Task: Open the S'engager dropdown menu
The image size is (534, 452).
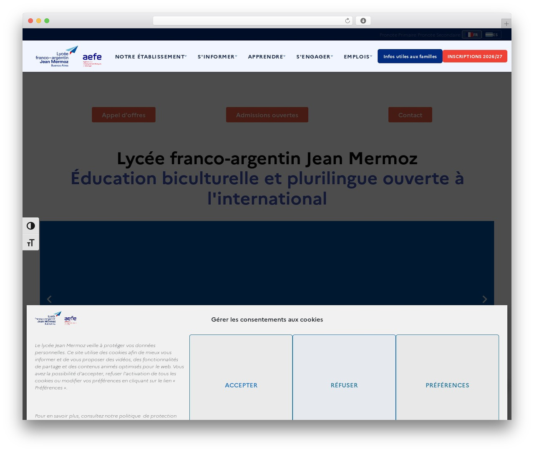Action: click(x=315, y=57)
